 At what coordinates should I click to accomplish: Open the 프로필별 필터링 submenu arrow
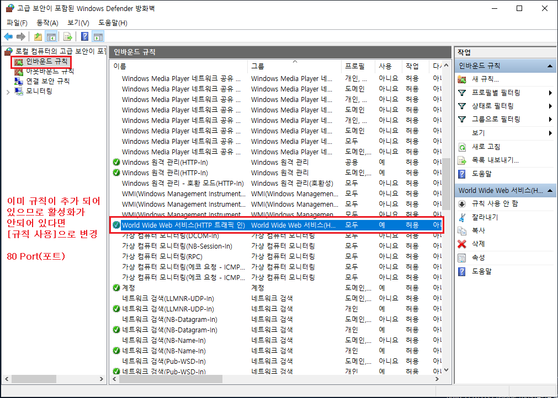[550, 93]
